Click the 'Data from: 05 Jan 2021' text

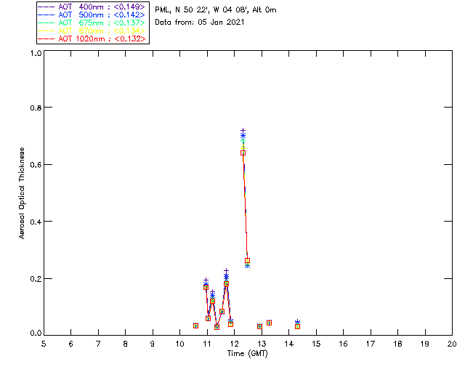click(x=200, y=23)
